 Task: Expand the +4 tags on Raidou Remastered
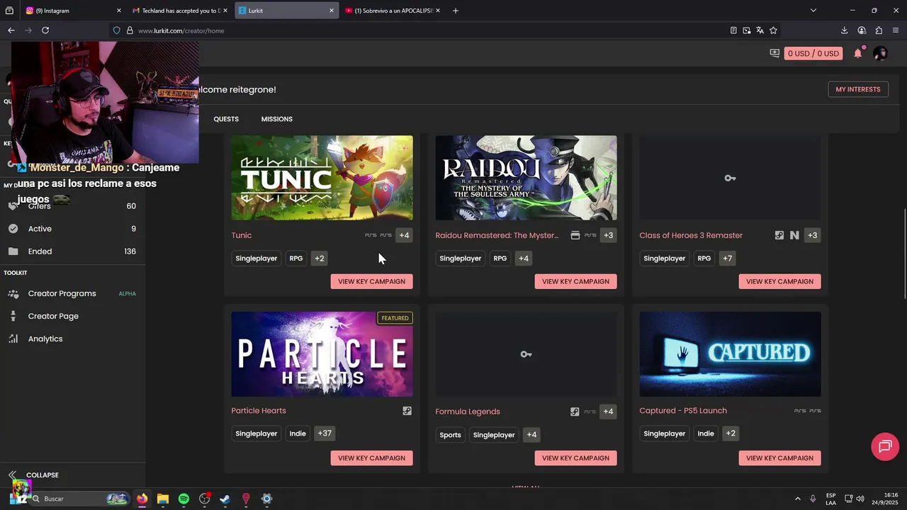(x=524, y=259)
